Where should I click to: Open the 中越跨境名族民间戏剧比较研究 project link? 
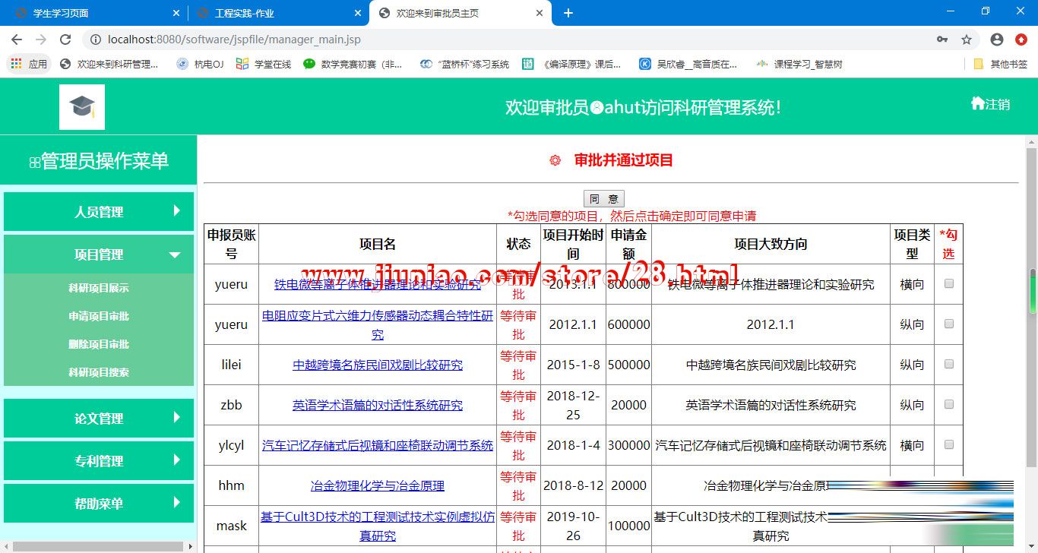[x=378, y=365]
